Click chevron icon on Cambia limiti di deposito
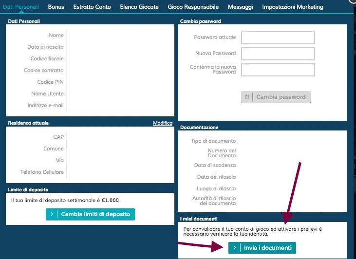This screenshot has width=356, height=259. pos(52,214)
